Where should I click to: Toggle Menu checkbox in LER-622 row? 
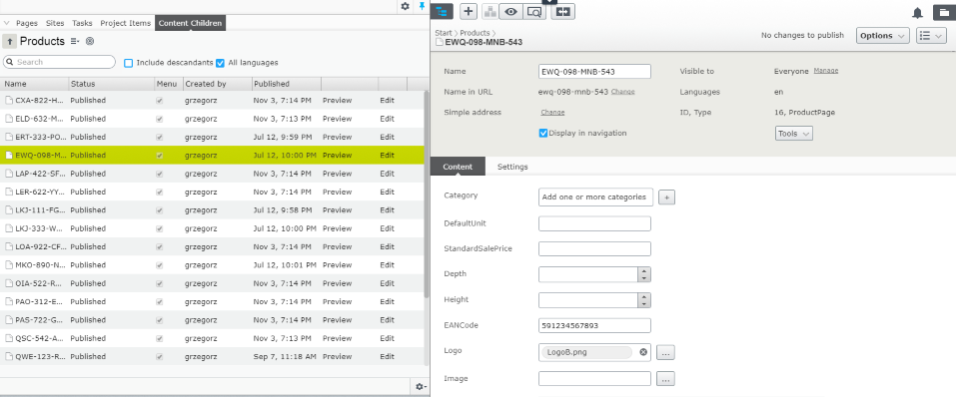click(159, 192)
